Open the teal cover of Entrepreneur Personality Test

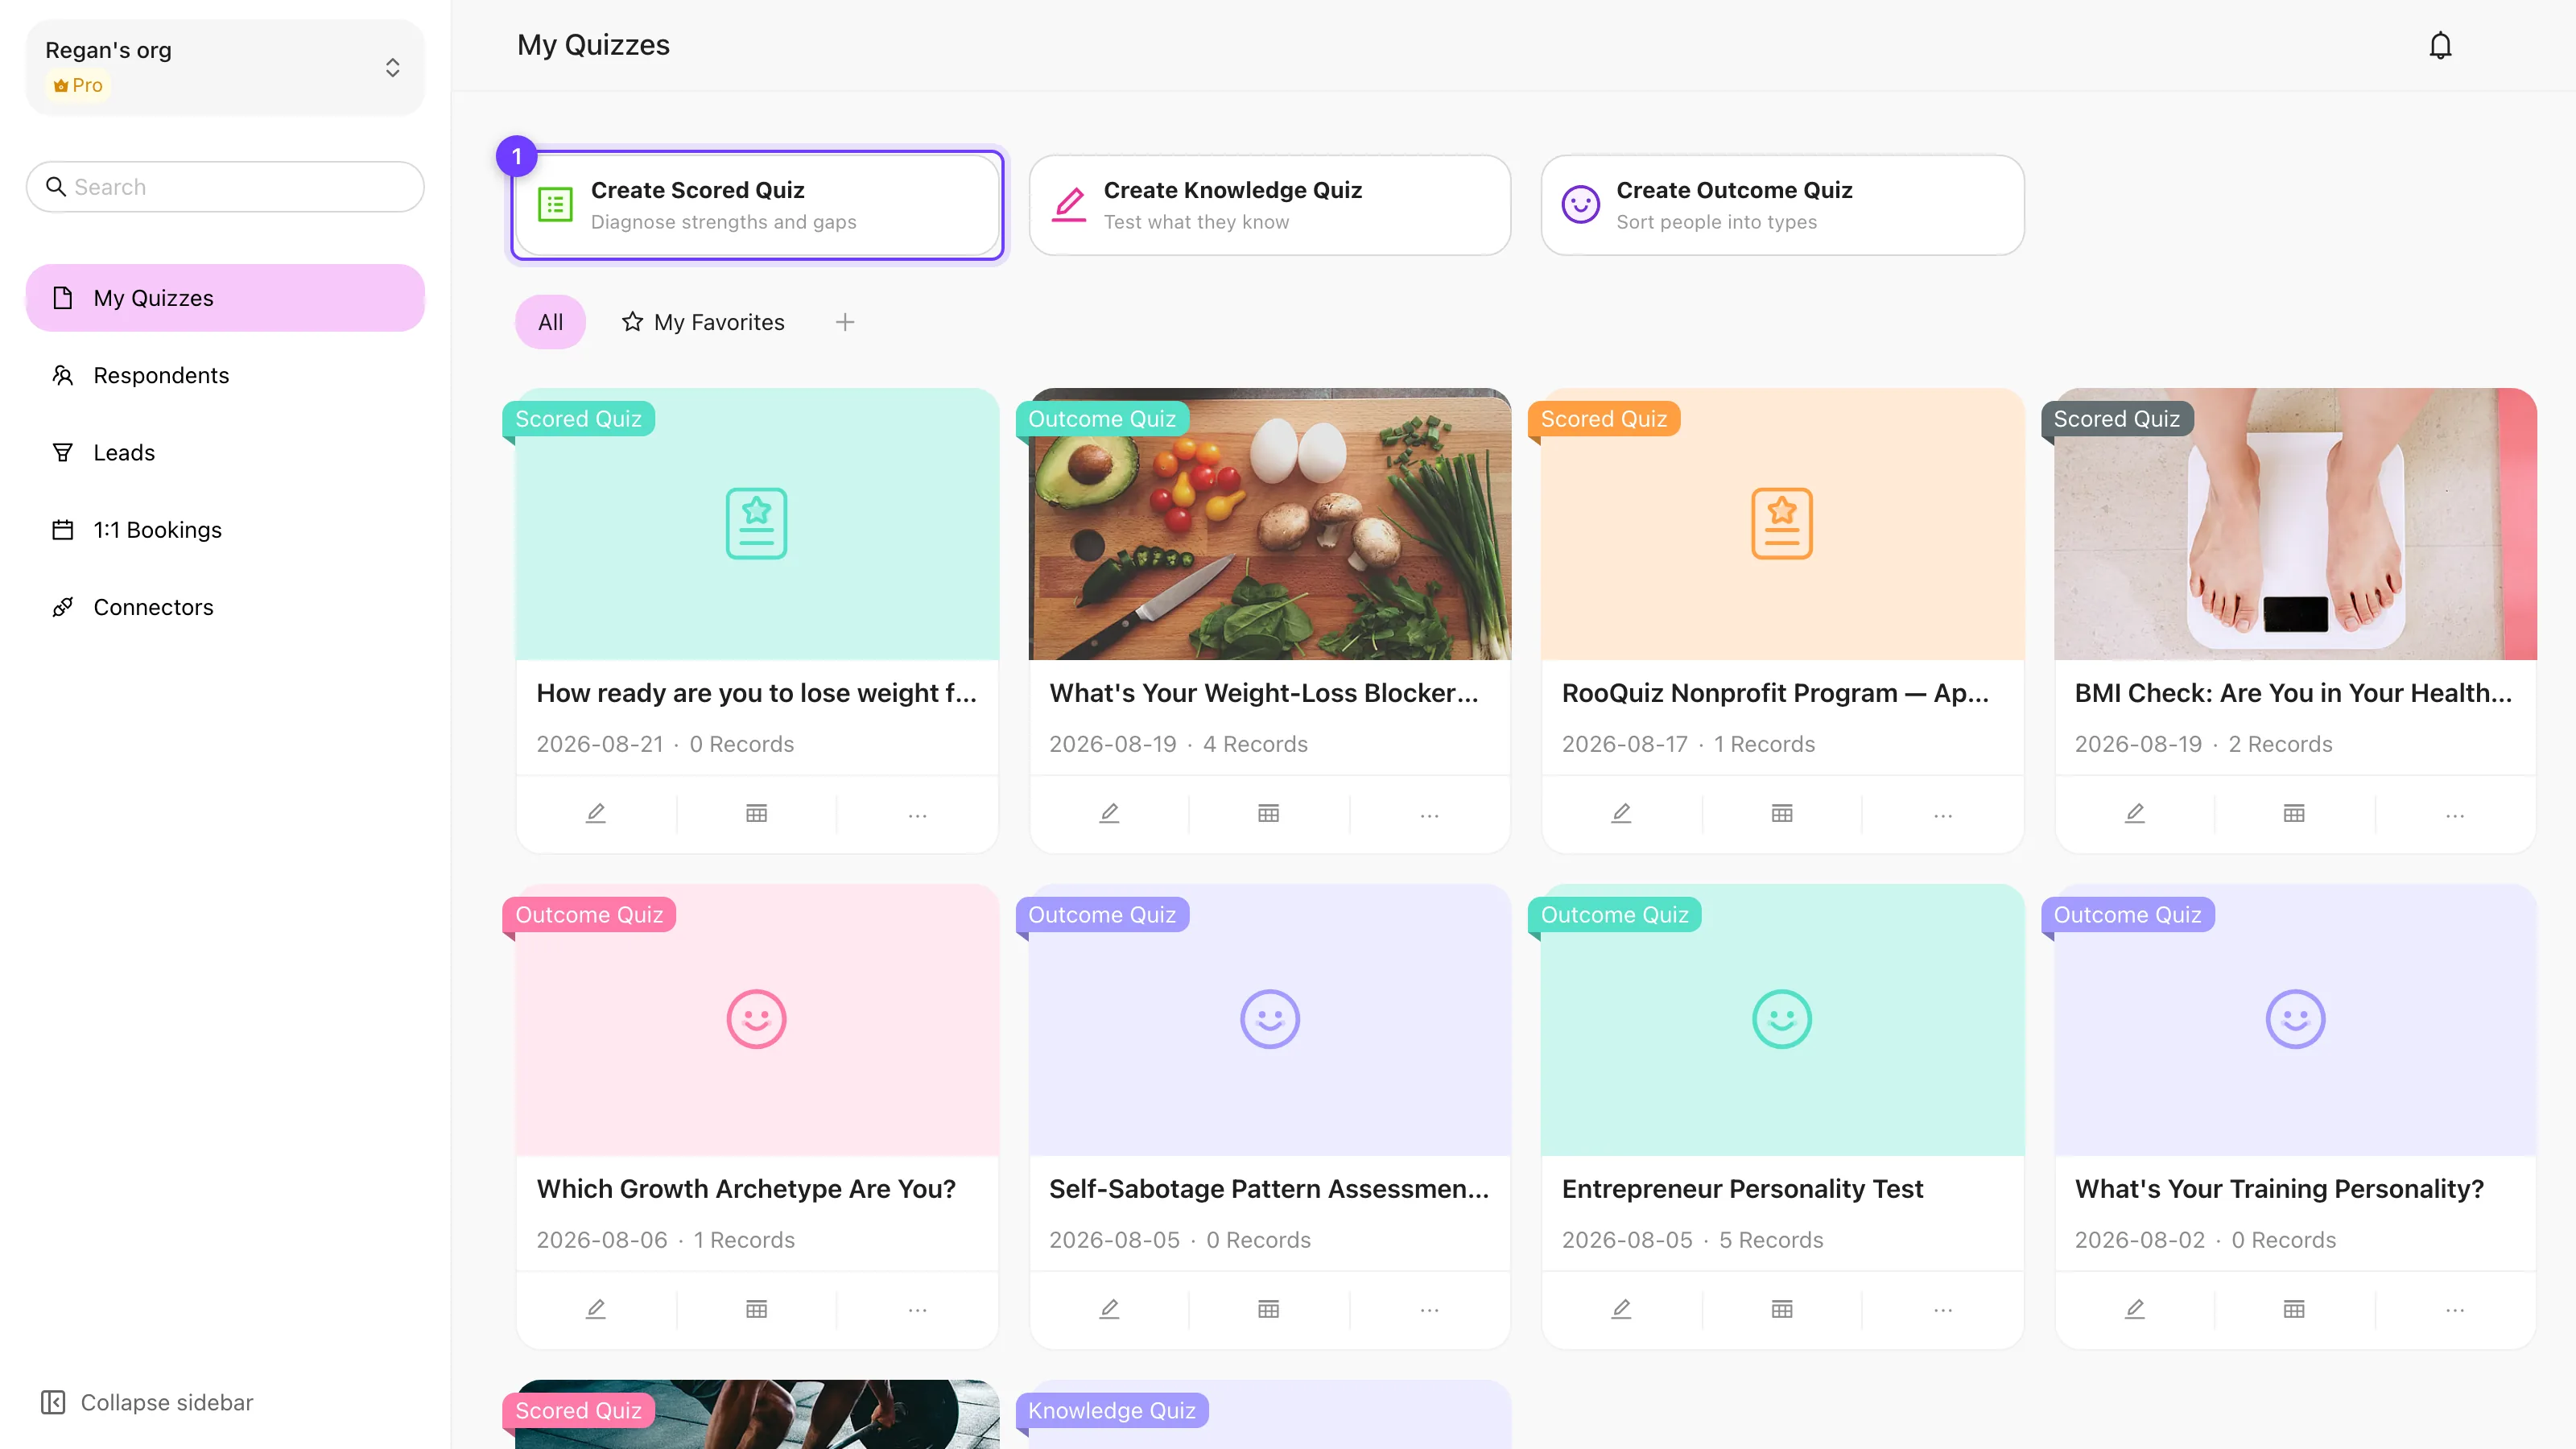point(1782,1020)
